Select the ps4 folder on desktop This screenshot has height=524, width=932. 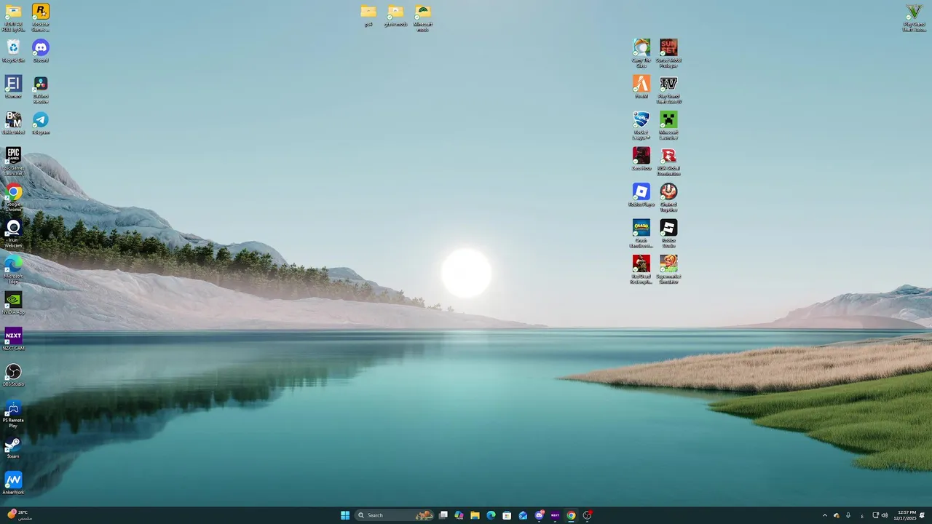pos(368,15)
